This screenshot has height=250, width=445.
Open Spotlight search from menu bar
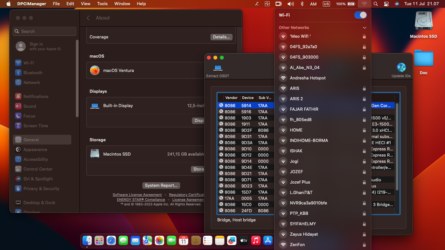click(x=376, y=4)
